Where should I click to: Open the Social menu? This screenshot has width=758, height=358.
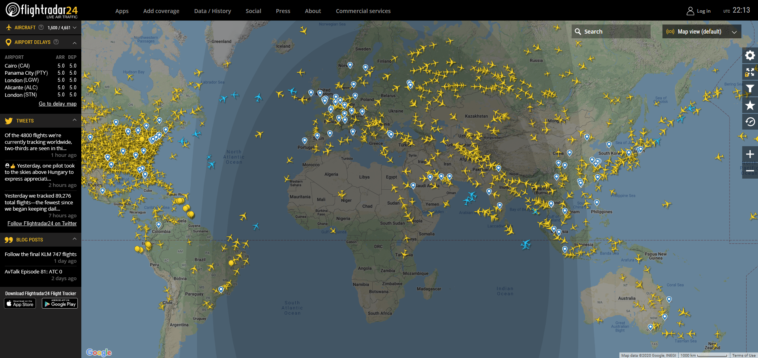tap(253, 11)
